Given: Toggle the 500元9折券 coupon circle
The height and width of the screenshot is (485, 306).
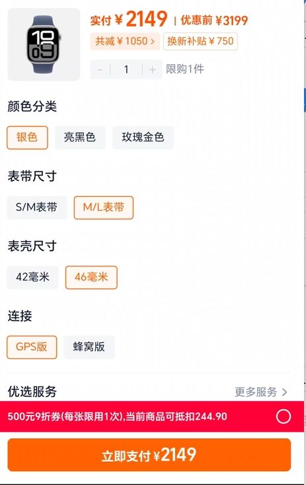Looking at the screenshot, I should tap(284, 416).
